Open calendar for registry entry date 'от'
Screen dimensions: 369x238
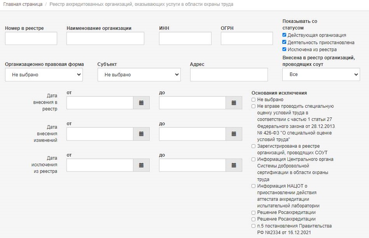click(x=141, y=103)
